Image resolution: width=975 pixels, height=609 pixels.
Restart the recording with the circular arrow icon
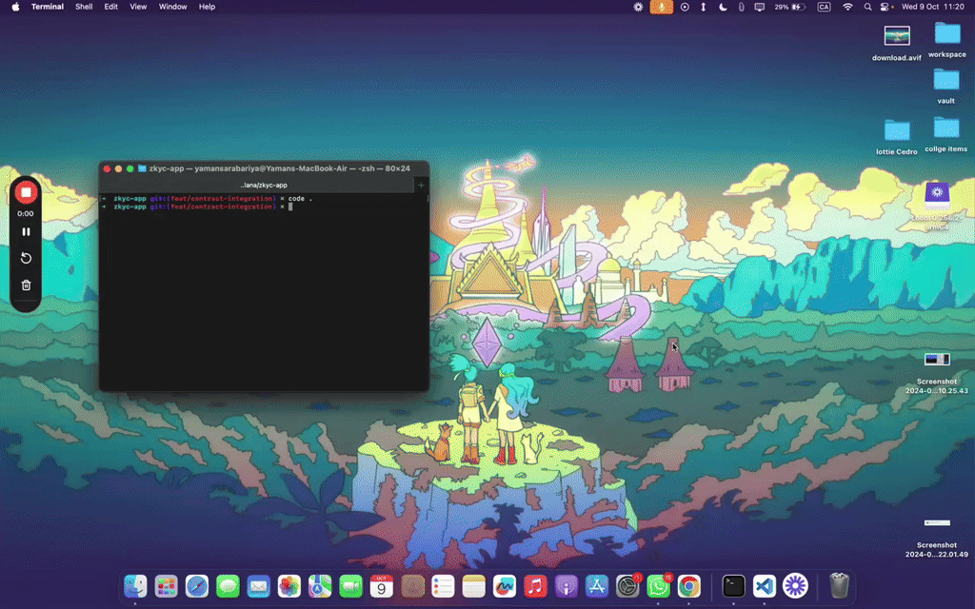point(26,258)
